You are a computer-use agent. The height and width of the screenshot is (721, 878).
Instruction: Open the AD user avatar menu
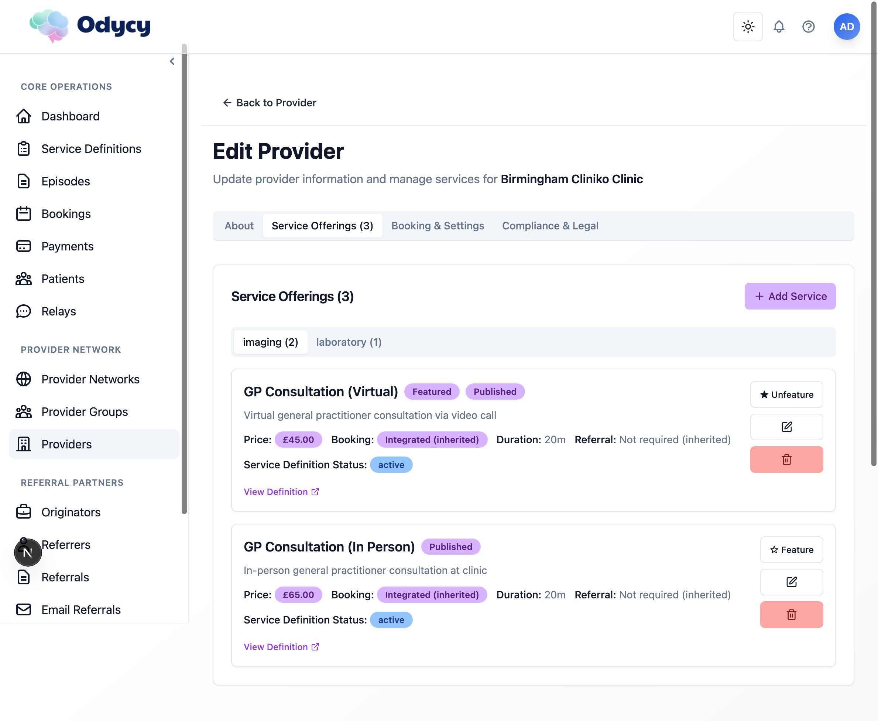pos(847,27)
